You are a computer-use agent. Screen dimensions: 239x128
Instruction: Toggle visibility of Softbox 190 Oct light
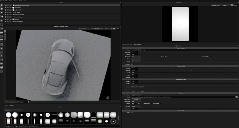click(x=5, y=10)
